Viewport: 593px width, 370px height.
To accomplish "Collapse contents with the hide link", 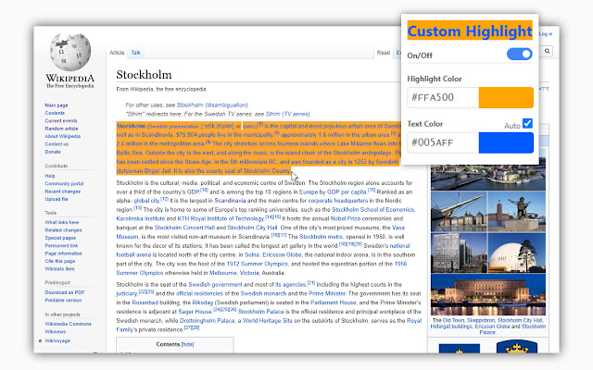I will [187, 344].
